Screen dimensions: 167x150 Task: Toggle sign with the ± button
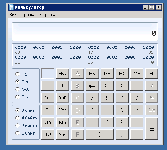click(x=137, y=85)
